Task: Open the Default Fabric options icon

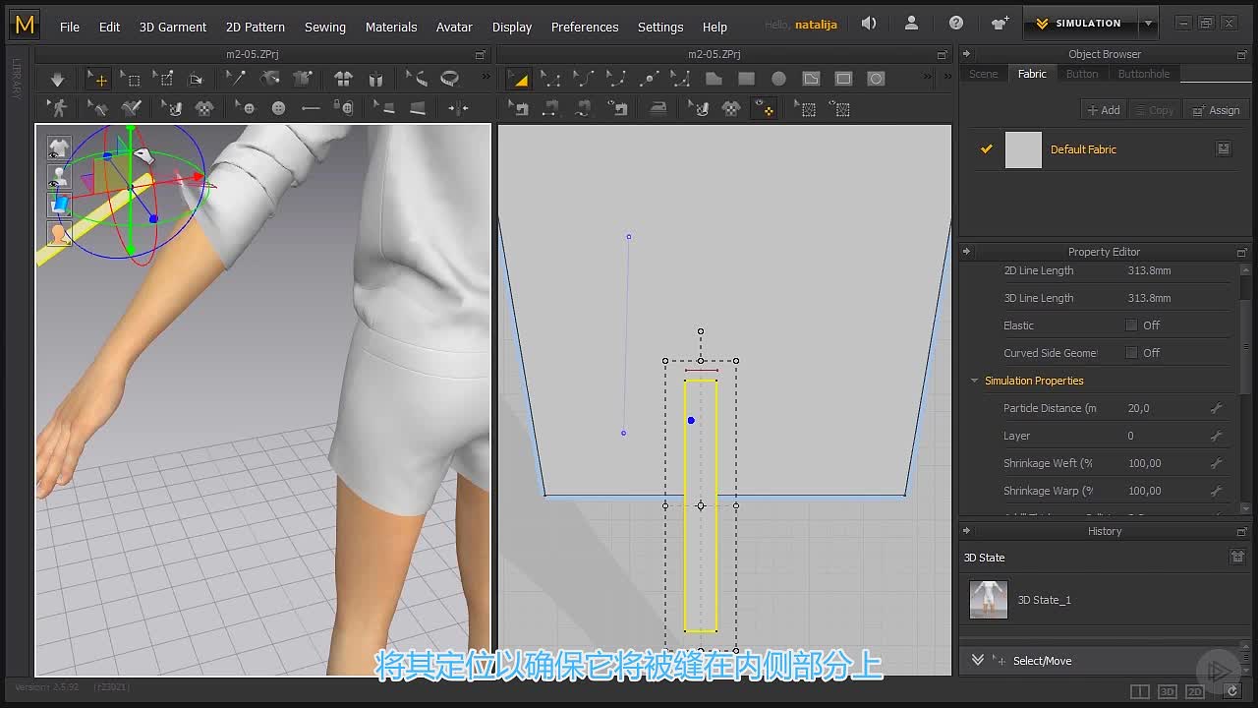Action: pos(1224,149)
